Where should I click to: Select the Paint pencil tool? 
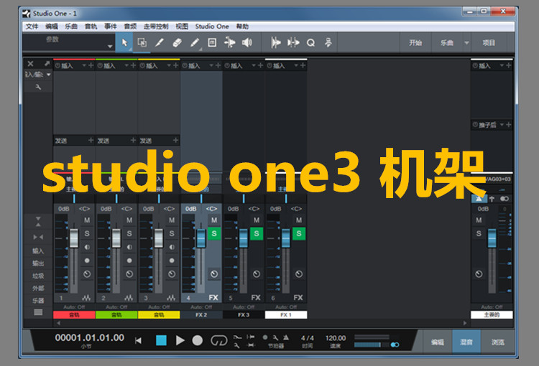195,42
